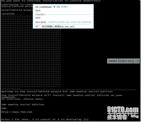141x122 pixels.
Task: Open 'Do you want to continue' related query
Action: 76,22
